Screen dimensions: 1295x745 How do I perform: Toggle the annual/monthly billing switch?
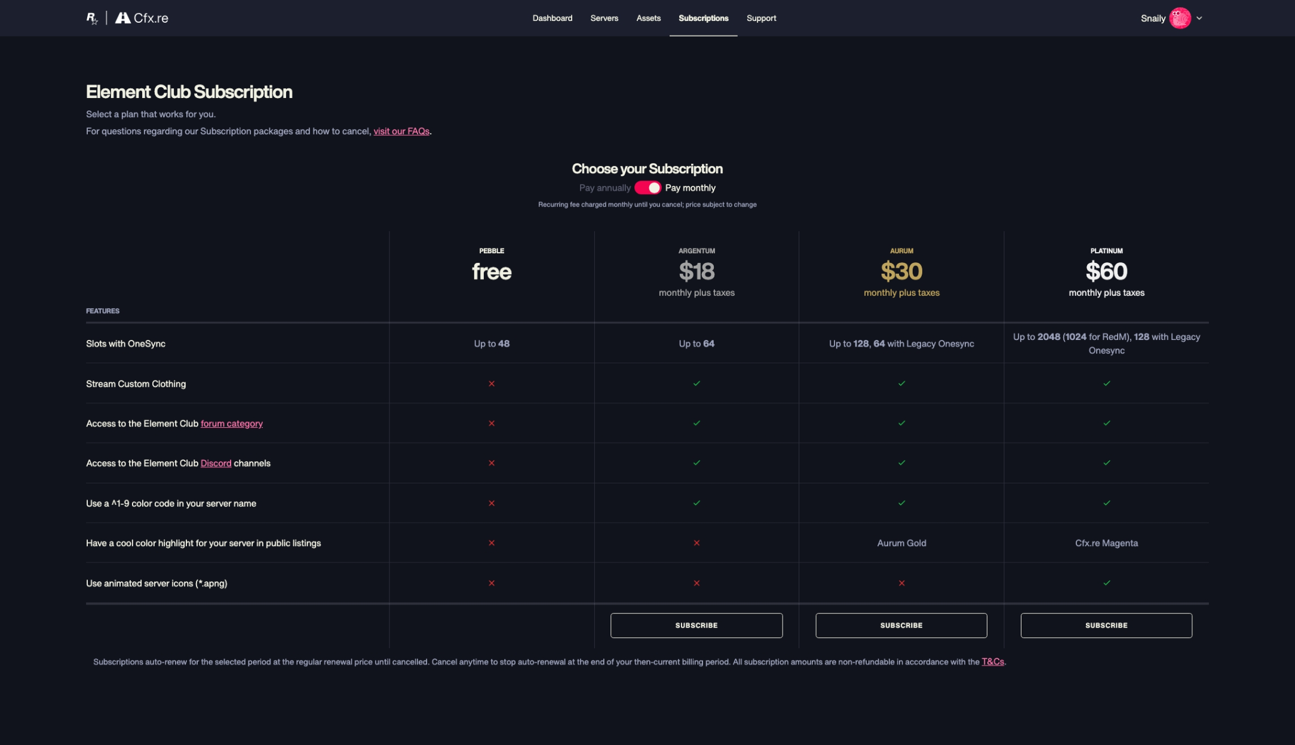point(647,188)
